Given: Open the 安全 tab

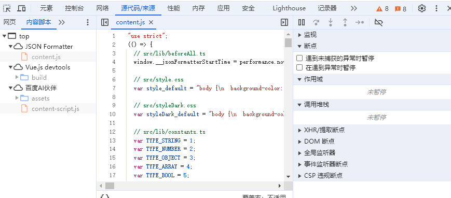Looking at the screenshot, I should pyautogui.click(x=248, y=8).
